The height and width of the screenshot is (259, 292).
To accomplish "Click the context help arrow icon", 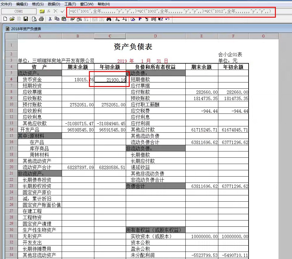I will [161, 19].
